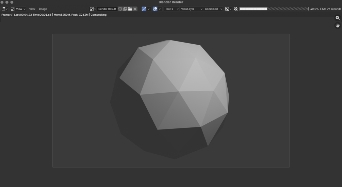Open the View mode dropdown
This screenshot has height=187, width=342.
click(x=18, y=9)
